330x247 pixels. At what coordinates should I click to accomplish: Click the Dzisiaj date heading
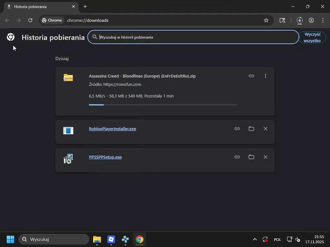[62, 59]
